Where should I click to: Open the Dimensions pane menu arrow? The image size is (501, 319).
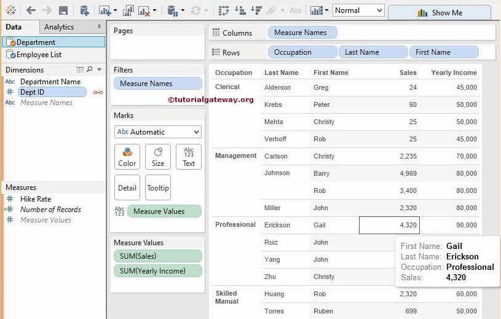coord(100,69)
